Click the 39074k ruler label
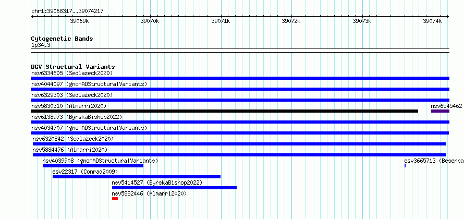 [x=432, y=21]
